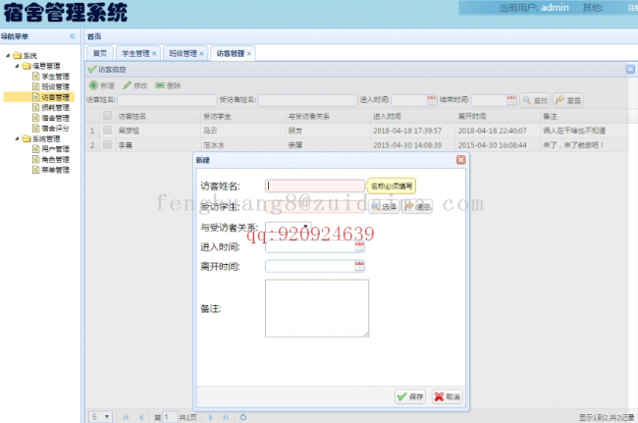Screen dimensions: 638x423
Task: Open calendar for dialog 进入时间 field
Action: 359,245
